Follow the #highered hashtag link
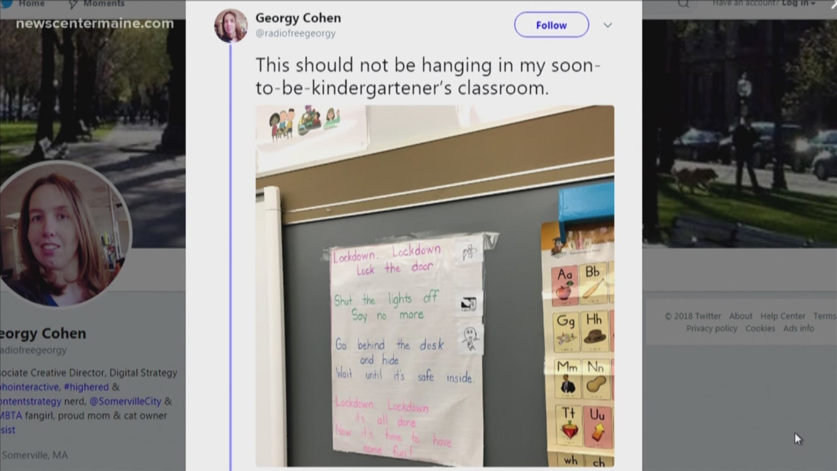 coord(86,387)
